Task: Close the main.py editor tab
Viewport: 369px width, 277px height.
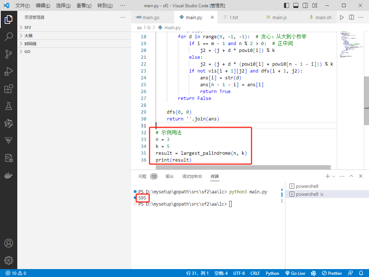Action: pos(212,17)
